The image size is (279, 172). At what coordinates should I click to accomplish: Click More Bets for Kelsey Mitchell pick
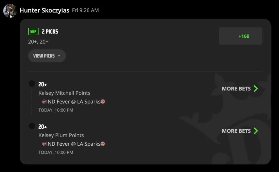tap(236, 89)
